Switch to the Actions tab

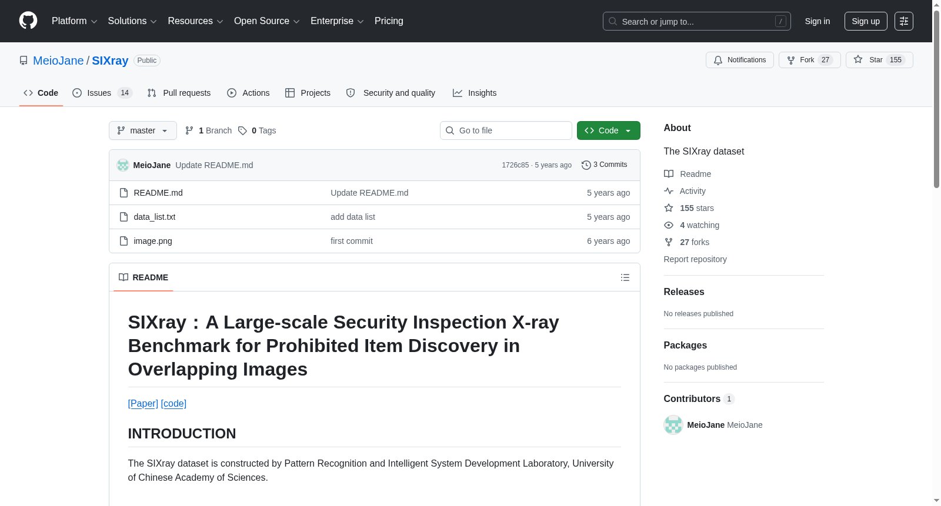pyautogui.click(x=248, y=93)
